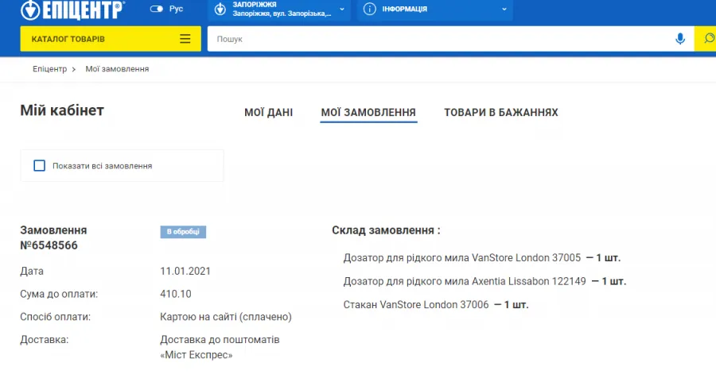Open the Запоріжжя store dropdown

pos(279,9)
